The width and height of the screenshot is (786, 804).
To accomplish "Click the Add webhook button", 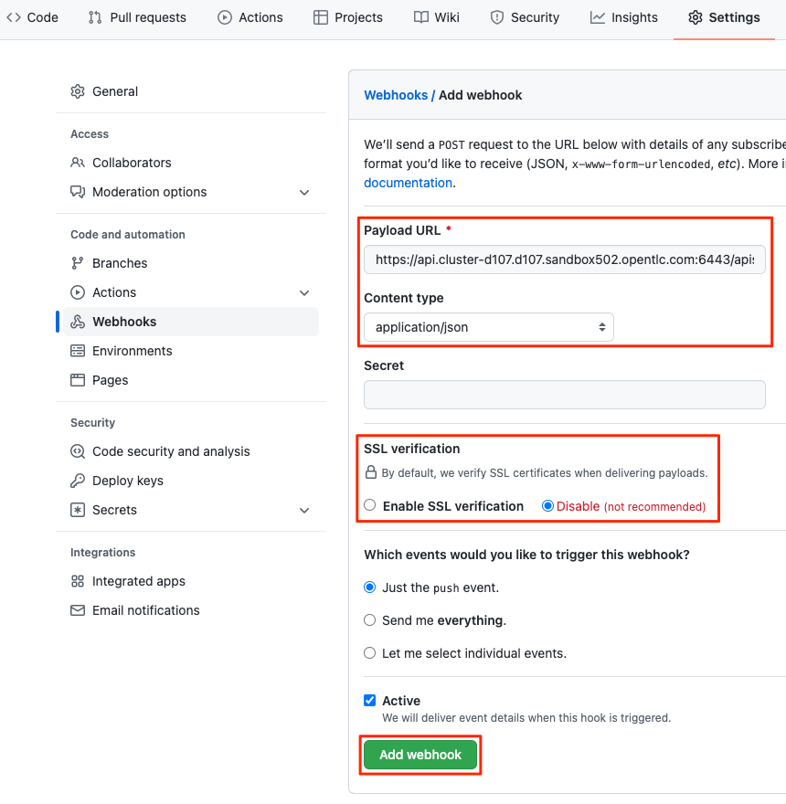I will pos(420,755).
